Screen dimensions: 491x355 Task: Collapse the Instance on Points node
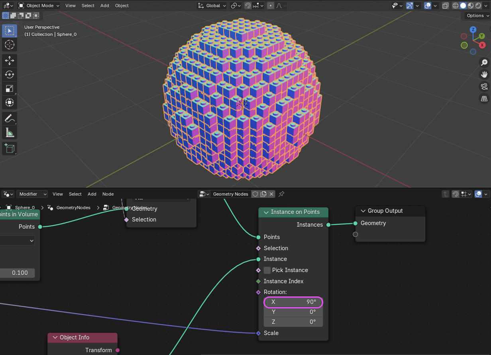click(266, 212)
